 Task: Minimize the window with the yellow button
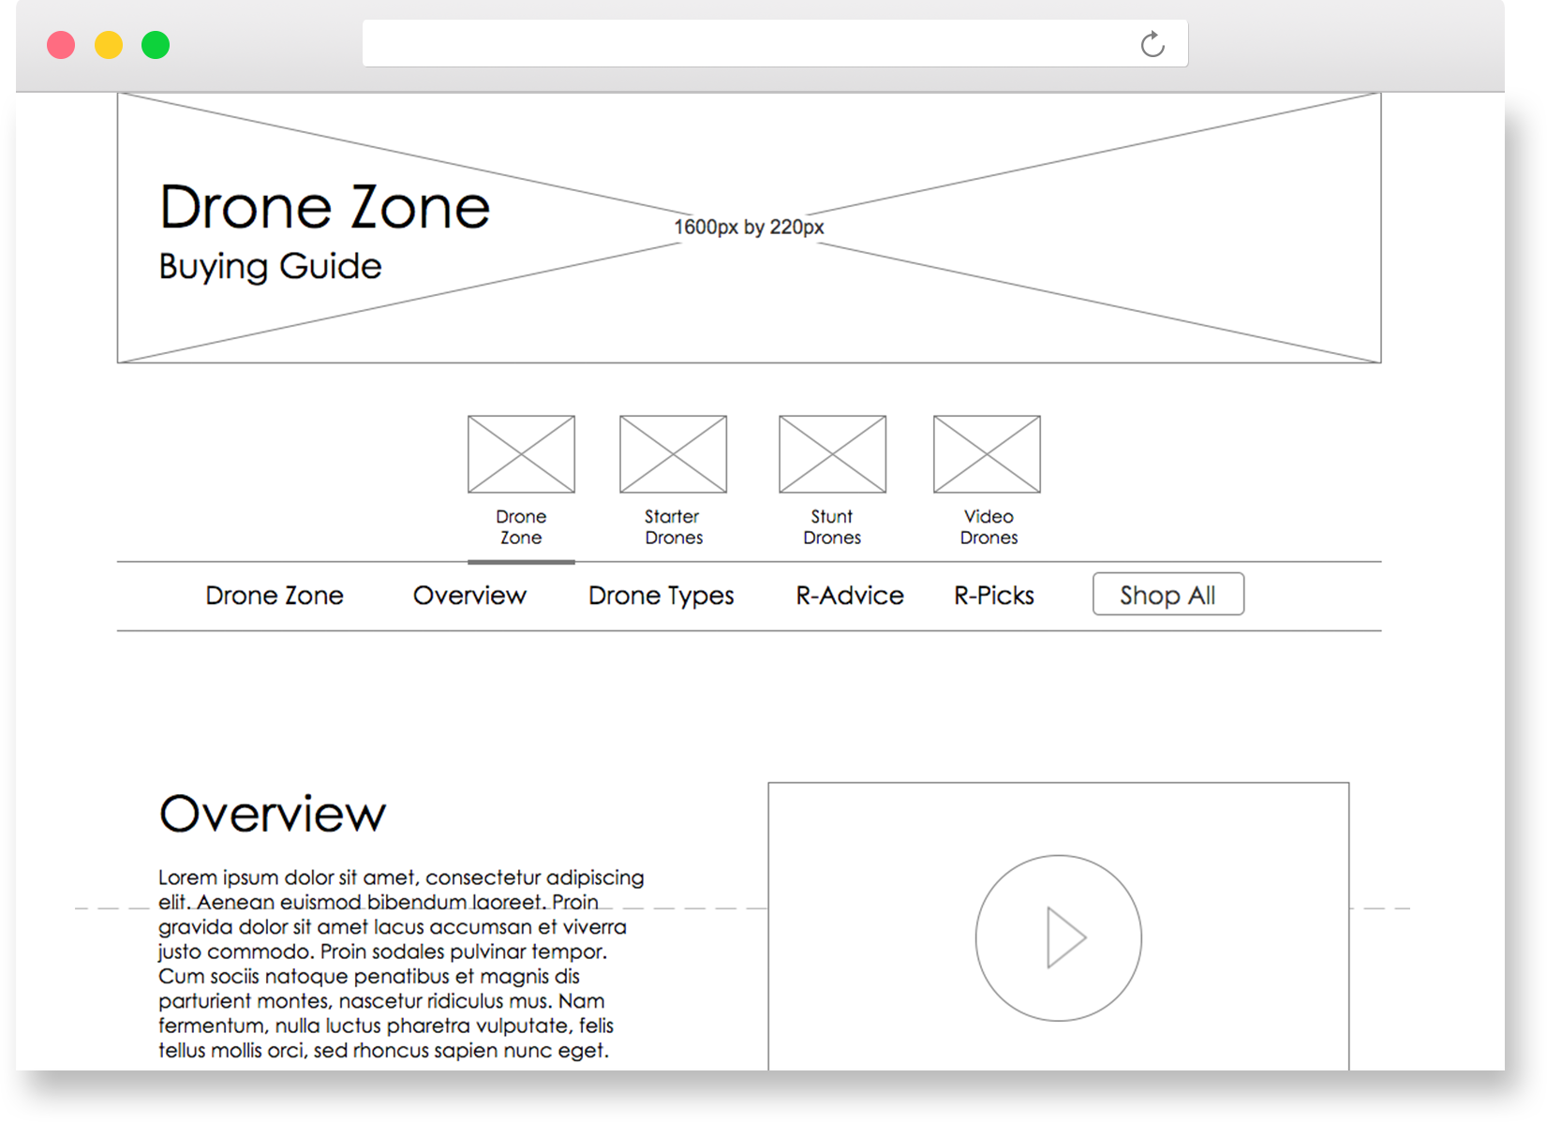[109, 45]
